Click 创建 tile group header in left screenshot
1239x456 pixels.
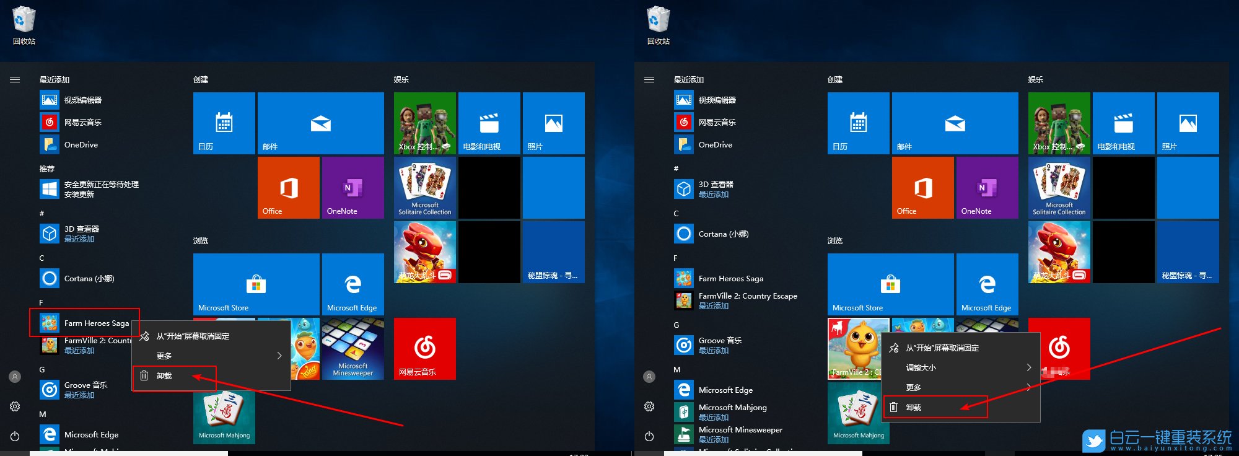[x=201, y=80]
